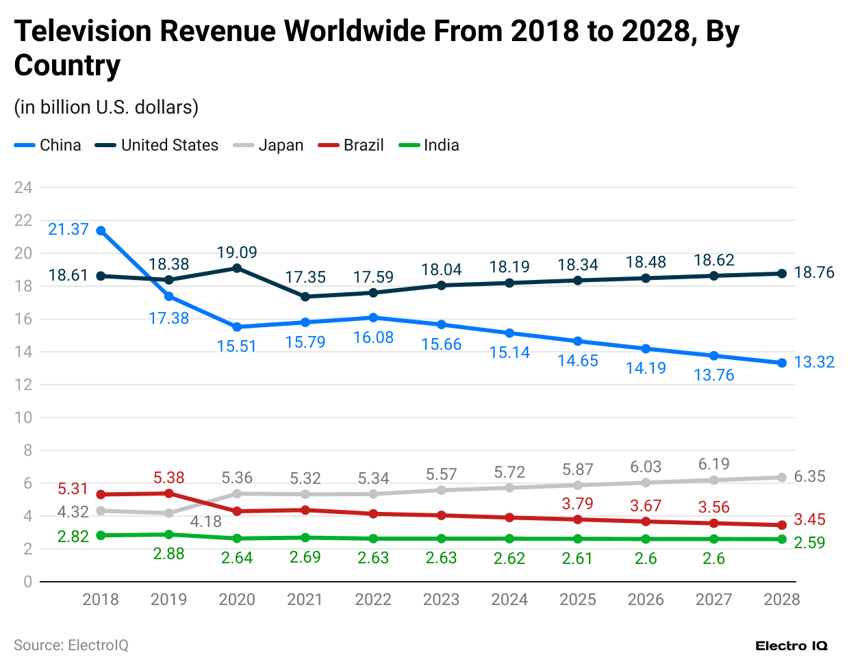Select the 2024 axis label
Viewport: 849px width, 668px height.
coord(510,600)
